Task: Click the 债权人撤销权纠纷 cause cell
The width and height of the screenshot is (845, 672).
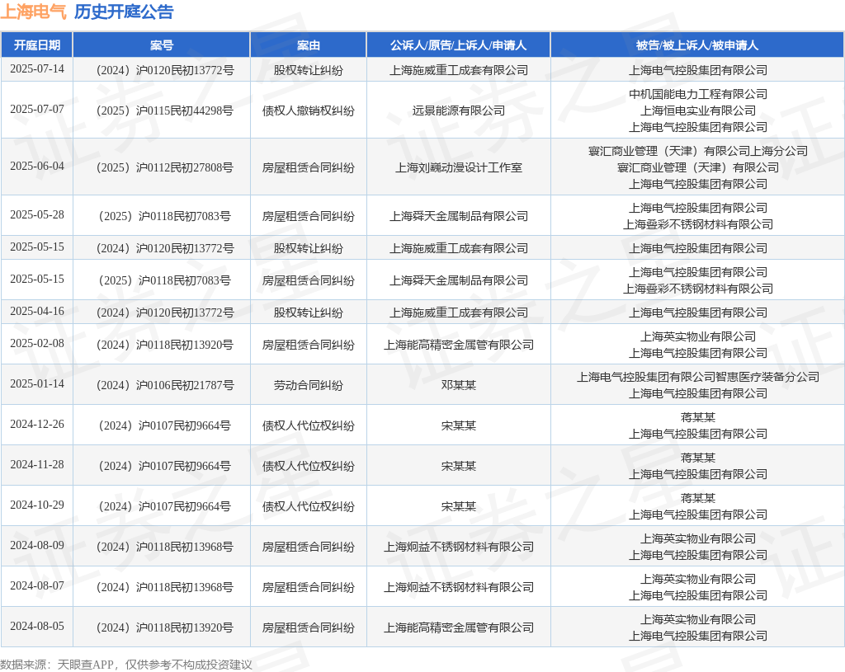Action: [x=309, y=110]
